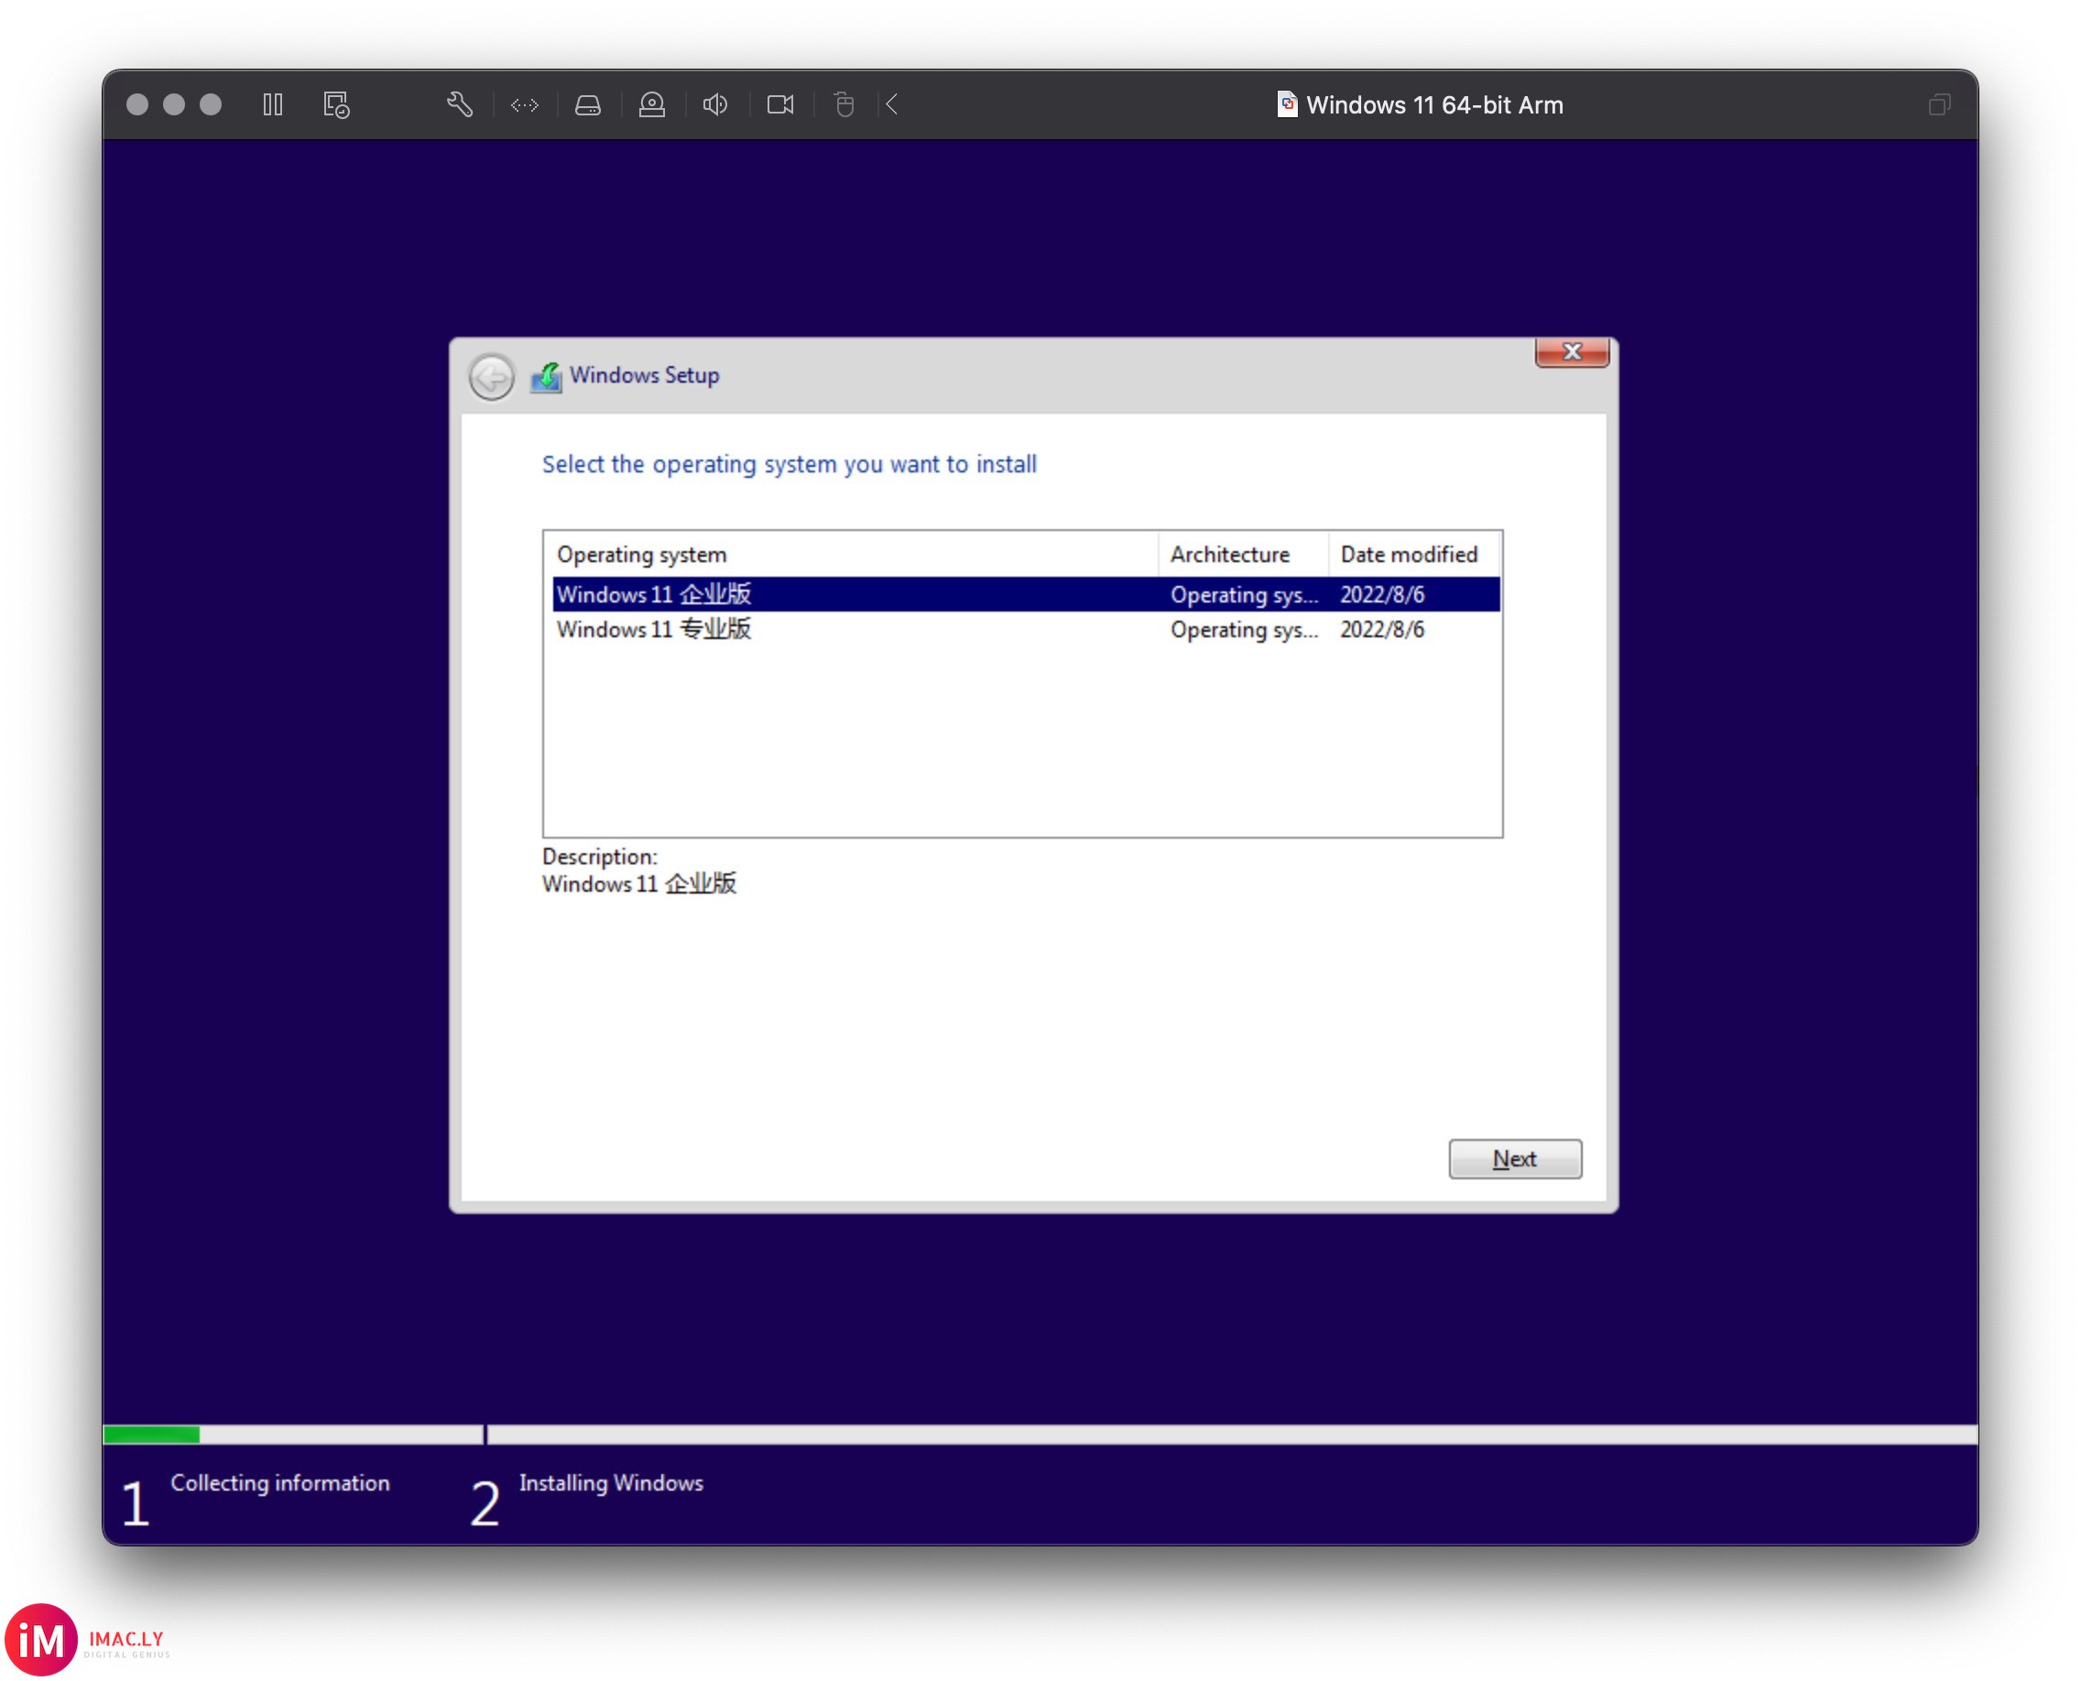Click the macOS red close window button
The width and height of the screenshot is (2081, 1681).
point(137,104)
